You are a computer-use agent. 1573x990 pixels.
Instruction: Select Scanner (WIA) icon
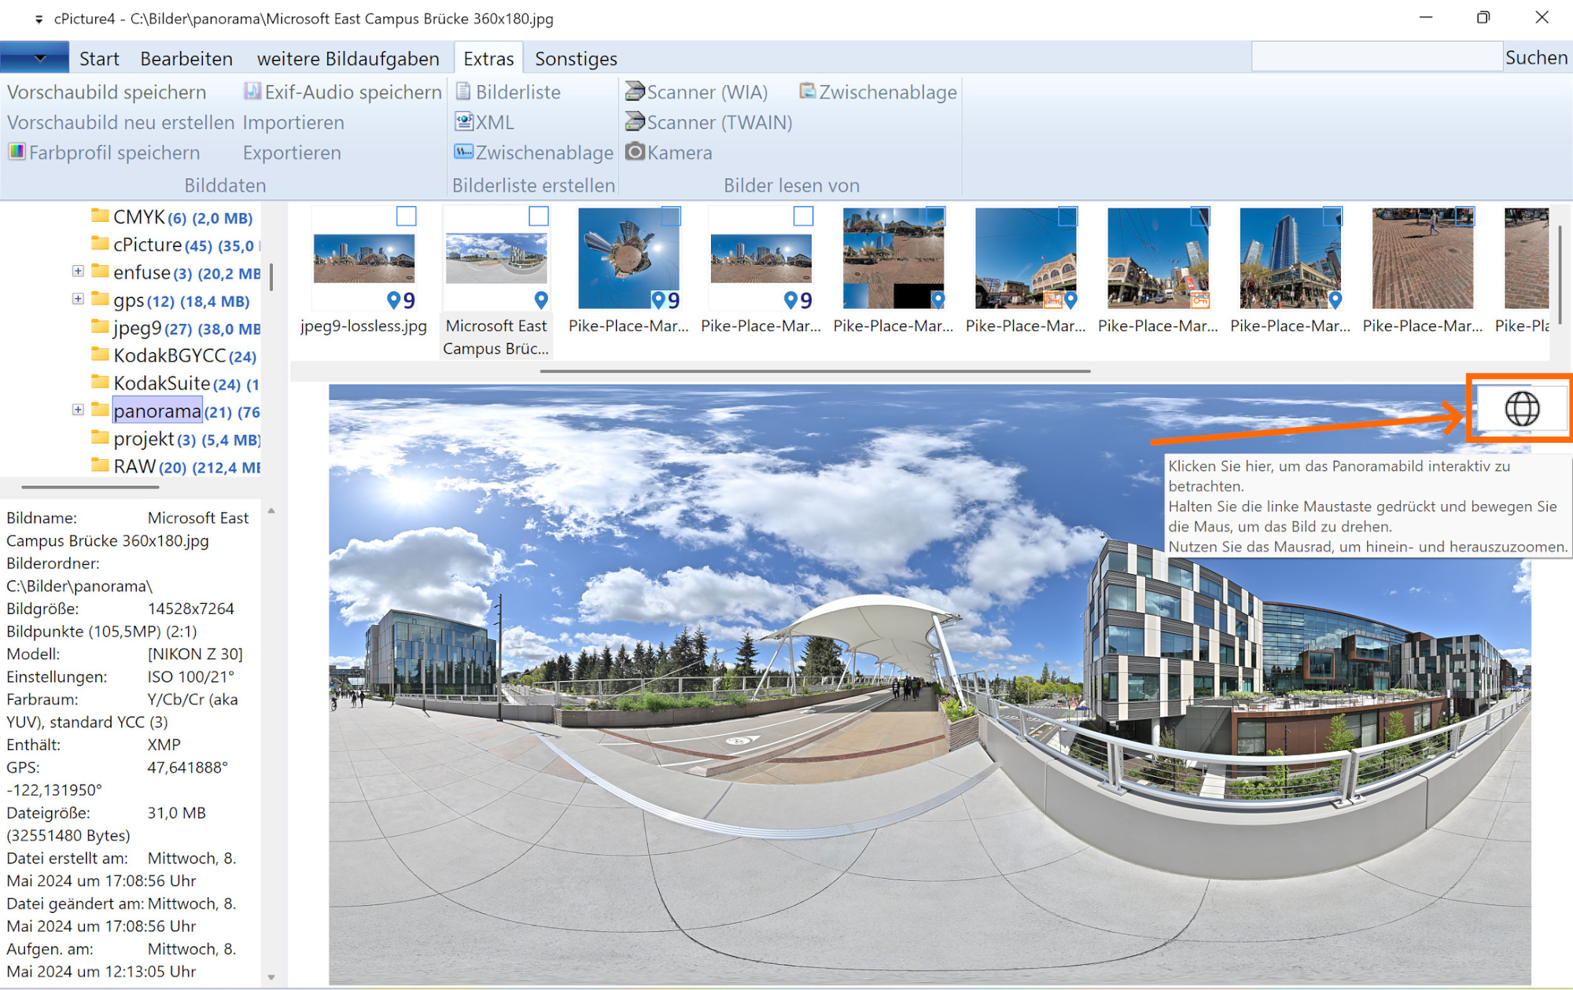[x=634, y=92]
